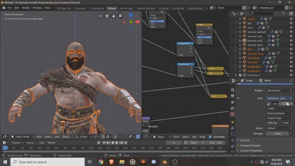Viewport: 295px width, 166px height.
Task: Click the outliner search field
Action: [x=261, y=13]
